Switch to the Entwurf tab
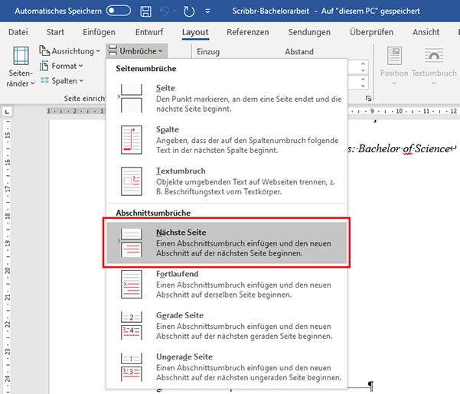460x394 pixels. coord(149,32)
